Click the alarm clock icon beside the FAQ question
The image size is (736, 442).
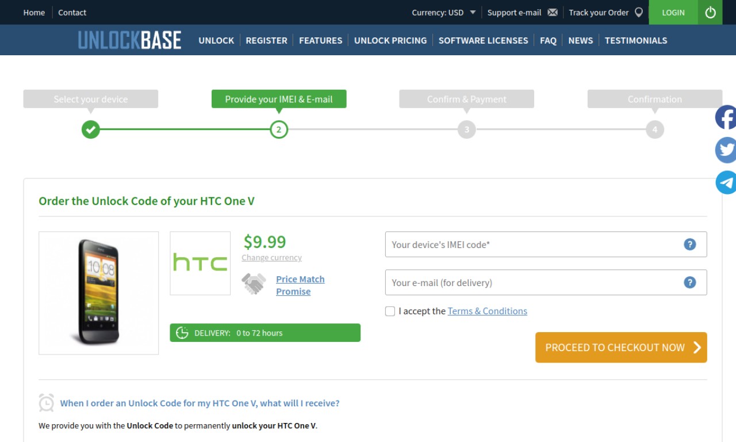[47, 403]
